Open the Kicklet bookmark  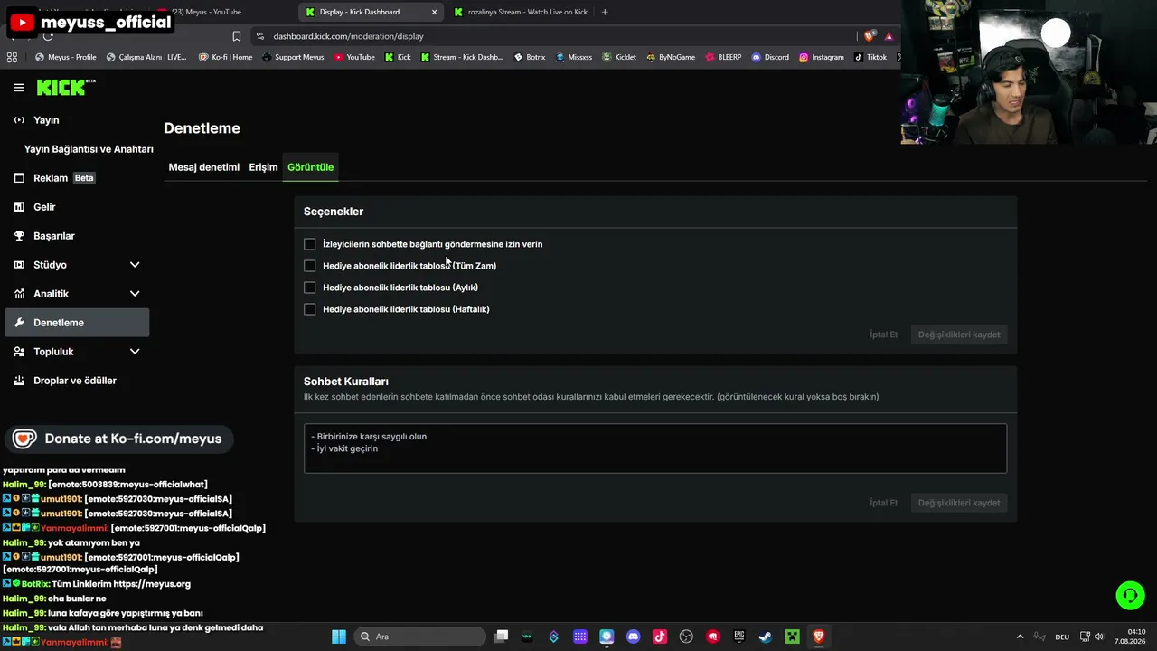619,57
